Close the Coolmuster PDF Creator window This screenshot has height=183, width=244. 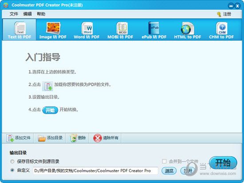click(x=237, y=6)
